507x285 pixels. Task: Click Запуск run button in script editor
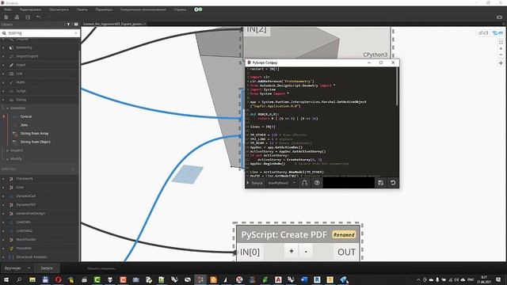255,183
